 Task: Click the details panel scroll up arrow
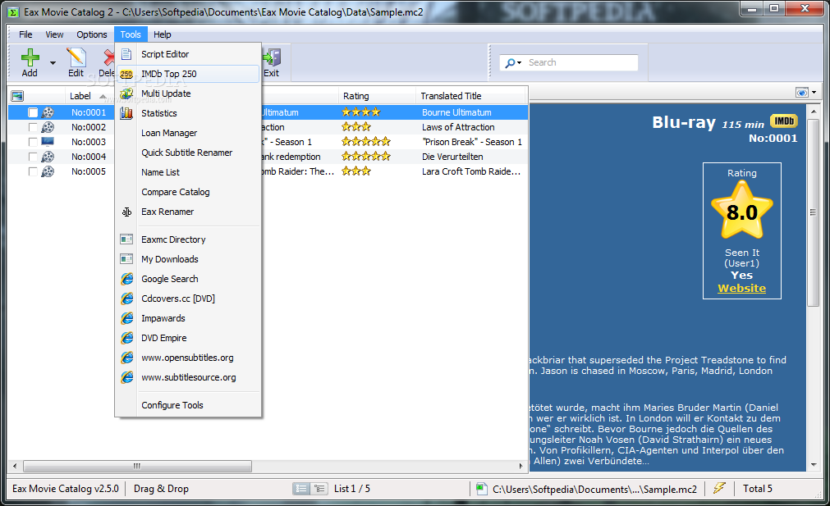coord(814,112)
